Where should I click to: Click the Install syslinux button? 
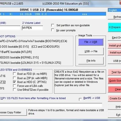click(115, 53)
